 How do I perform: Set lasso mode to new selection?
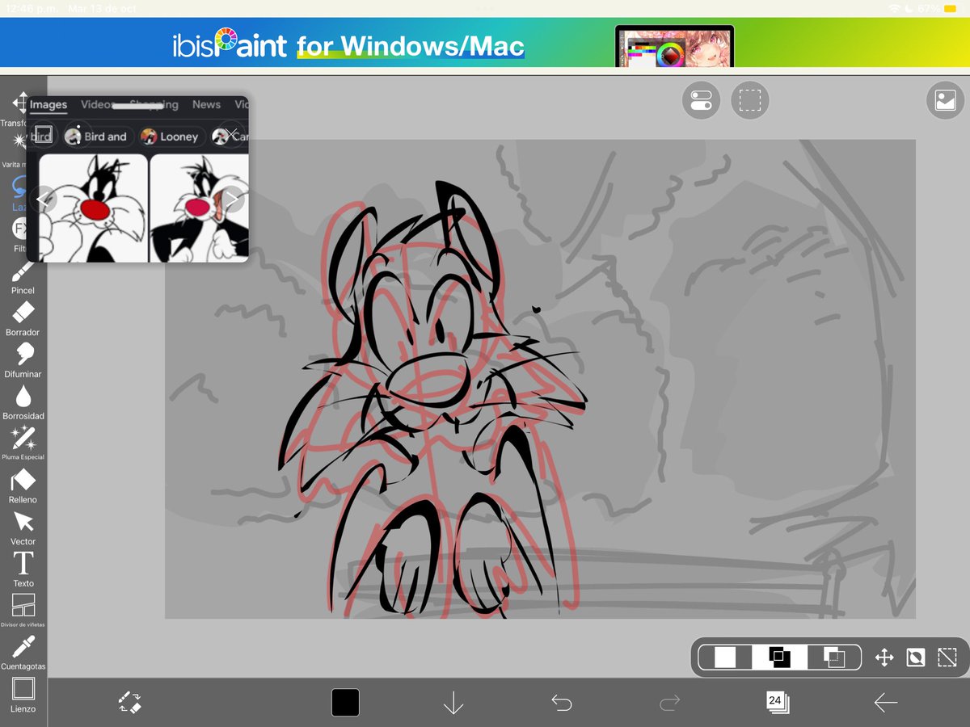(x=725, y=658)
